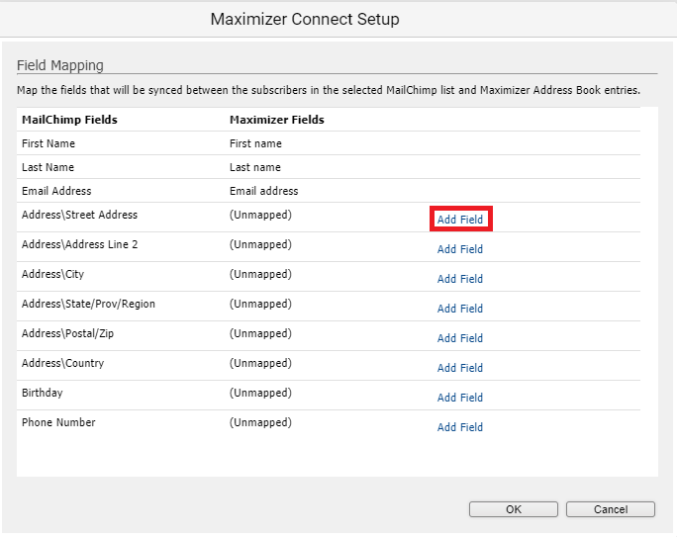Select the First Name MailChimp field
This screenshot has height=537, width=677.
pyautogui.click(x=48, y=143)
